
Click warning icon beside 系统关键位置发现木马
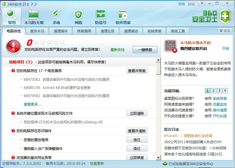click(13, 113)
